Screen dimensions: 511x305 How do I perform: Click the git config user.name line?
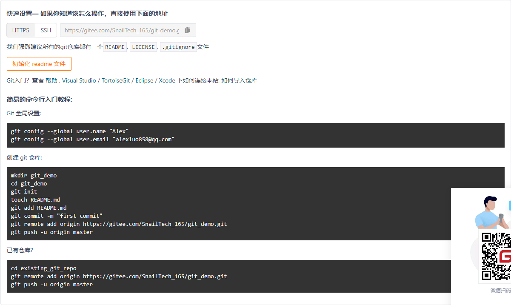click(70, 131)
